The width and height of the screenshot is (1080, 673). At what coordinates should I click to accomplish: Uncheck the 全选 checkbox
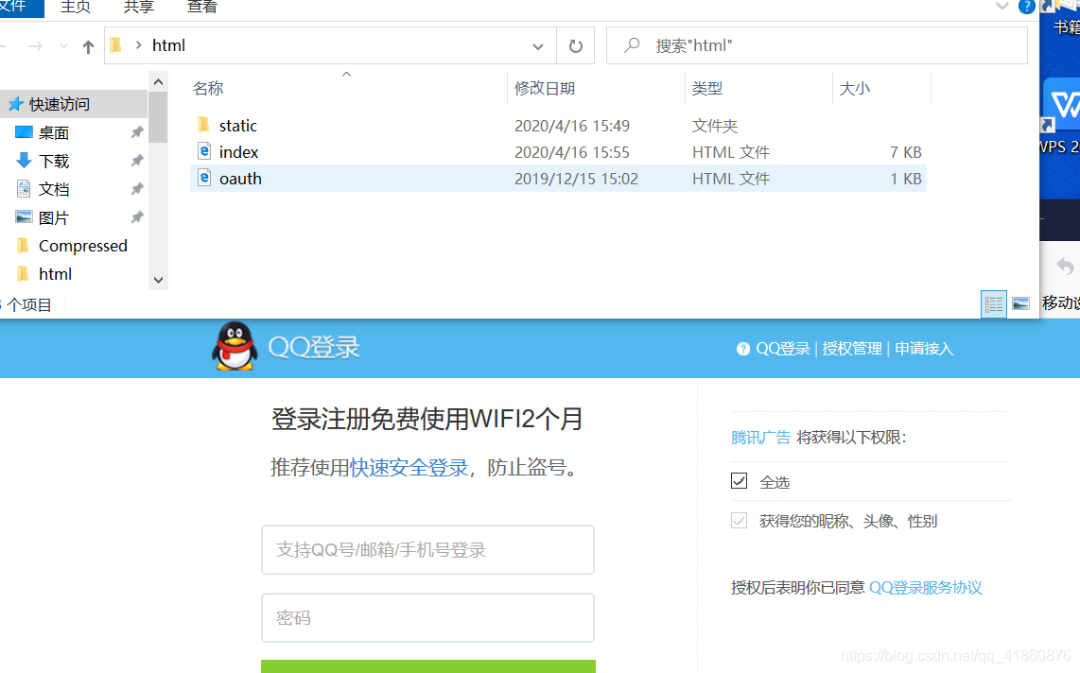pos(739,480)
